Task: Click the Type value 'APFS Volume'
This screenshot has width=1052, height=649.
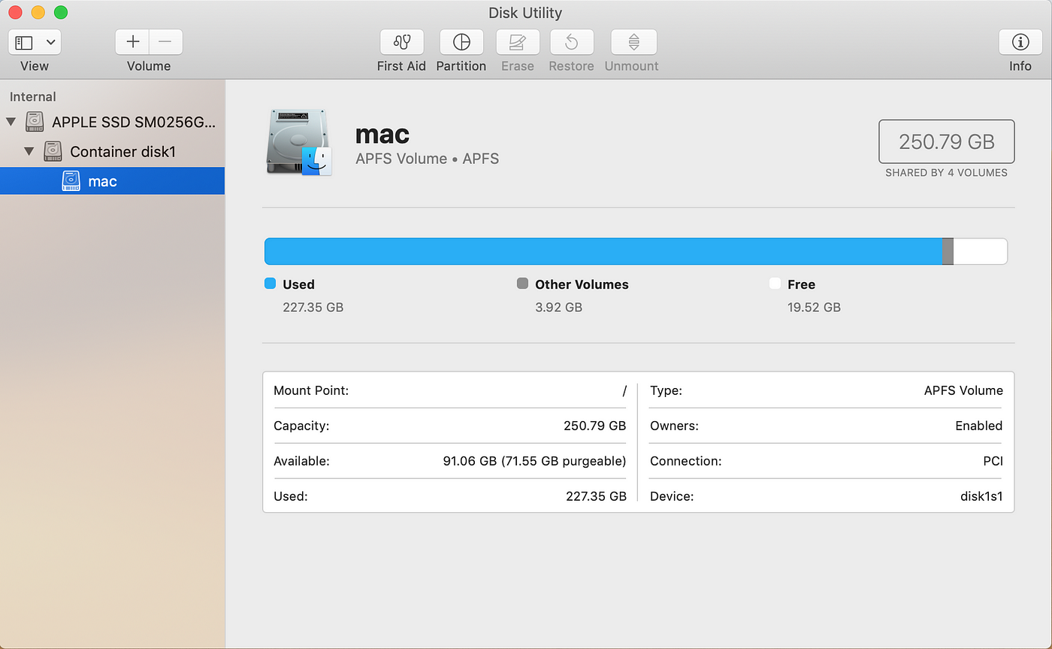Action: click(x=963, y=390)
